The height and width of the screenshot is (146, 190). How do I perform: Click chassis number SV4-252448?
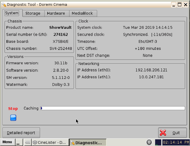pyautogui.click(x=61, y=48)
